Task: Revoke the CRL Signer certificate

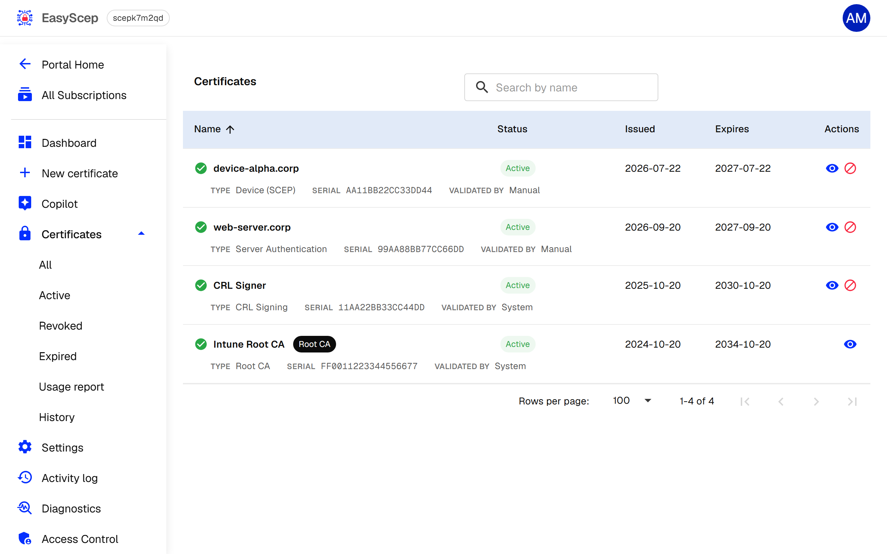Action: pos(850,285)
